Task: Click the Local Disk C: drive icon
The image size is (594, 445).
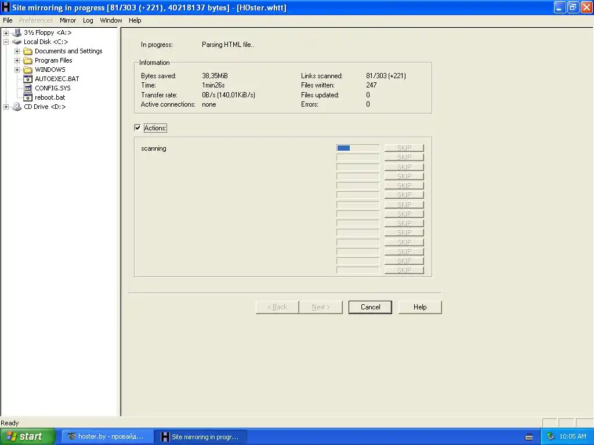Action: point(17,42)
